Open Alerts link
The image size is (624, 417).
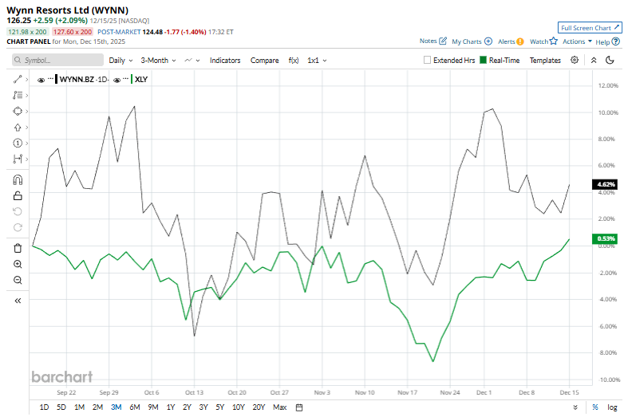point(511,41)
